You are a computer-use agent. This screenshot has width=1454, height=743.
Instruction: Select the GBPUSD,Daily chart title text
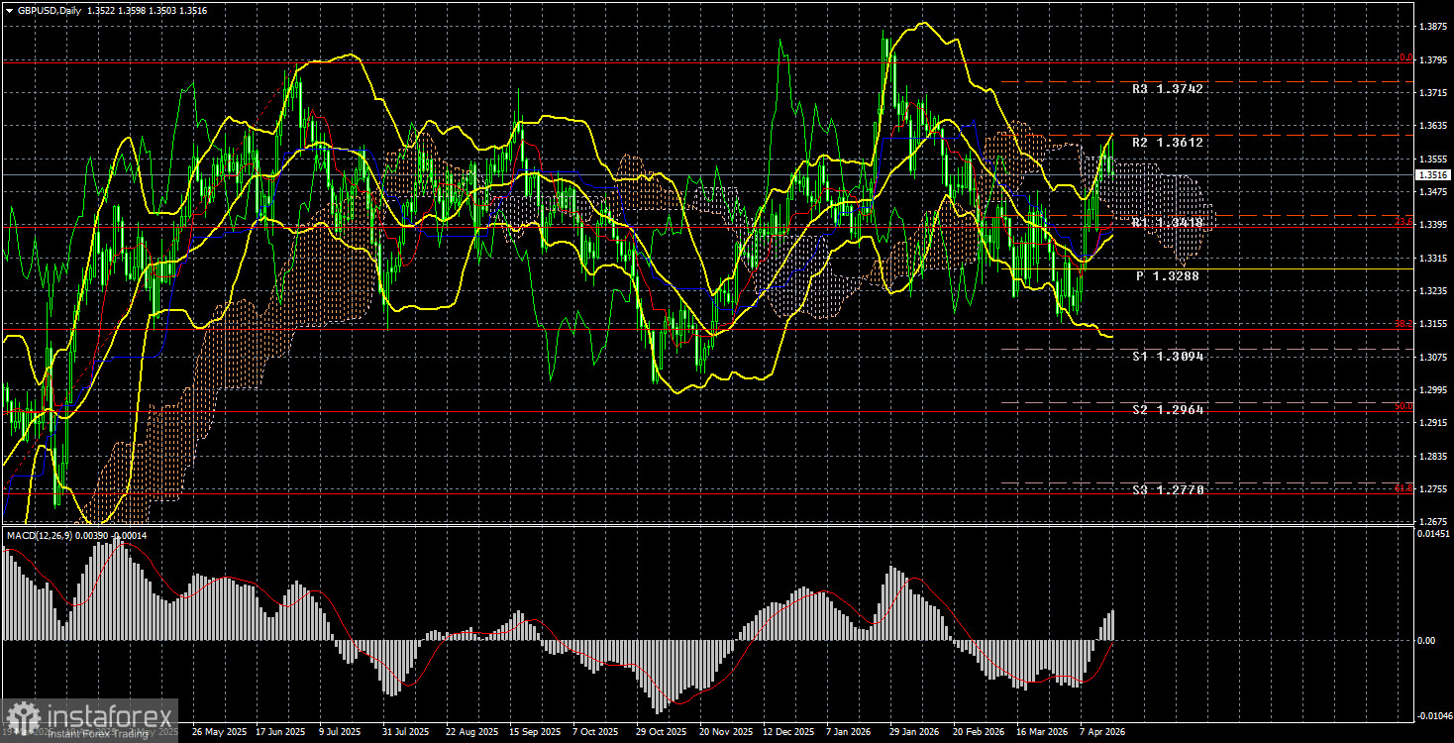pyautogui.click(x=50, y=10)
